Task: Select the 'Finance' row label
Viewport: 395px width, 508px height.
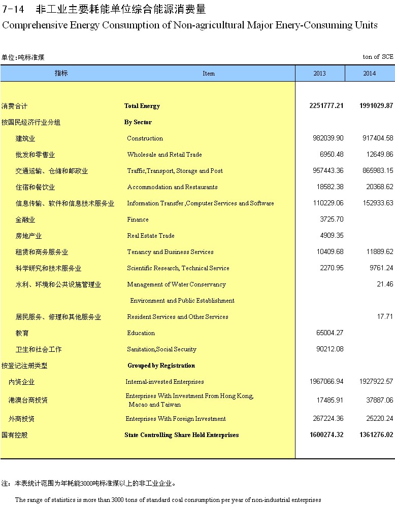Action: tap(138, 220)
